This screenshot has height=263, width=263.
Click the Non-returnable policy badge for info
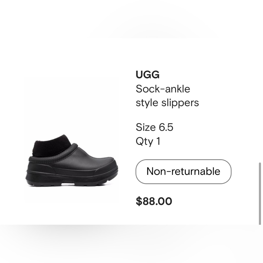183,171
